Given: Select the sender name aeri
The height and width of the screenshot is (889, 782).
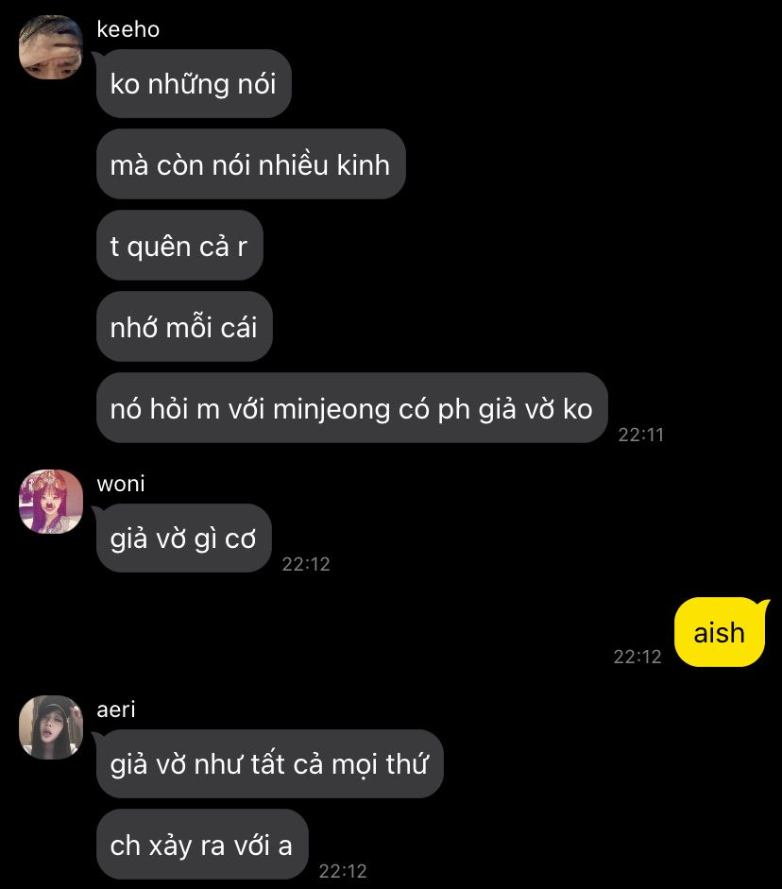Looking at the screenshot, I should pos(116,709).
